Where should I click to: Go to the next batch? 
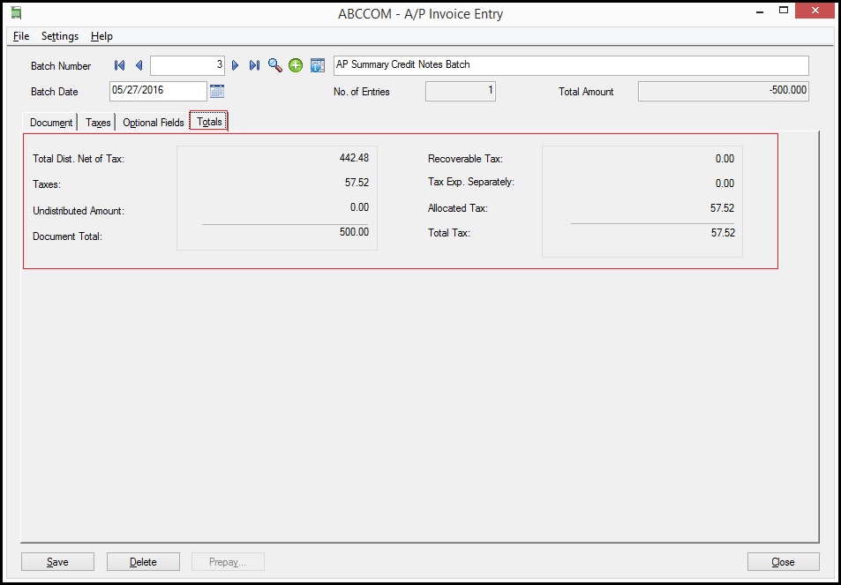[x=236, y=65]
